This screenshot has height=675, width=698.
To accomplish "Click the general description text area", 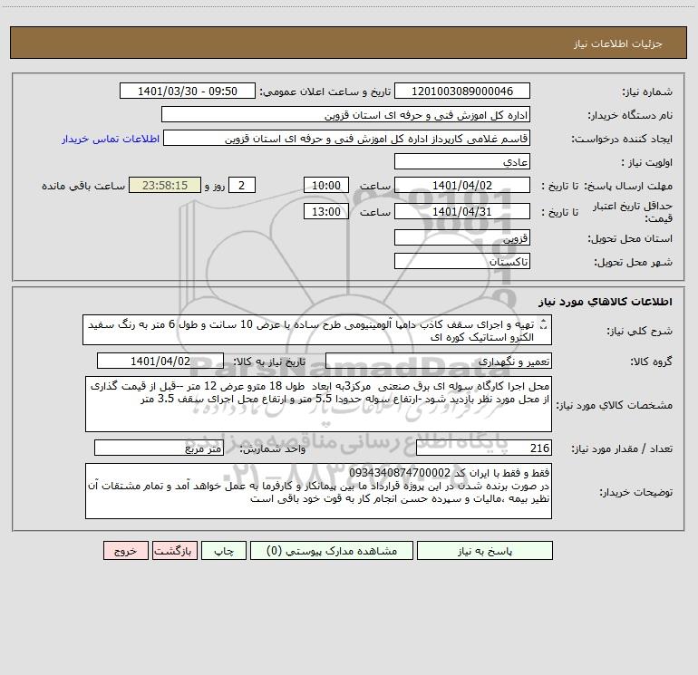I will tap(317, 330).
